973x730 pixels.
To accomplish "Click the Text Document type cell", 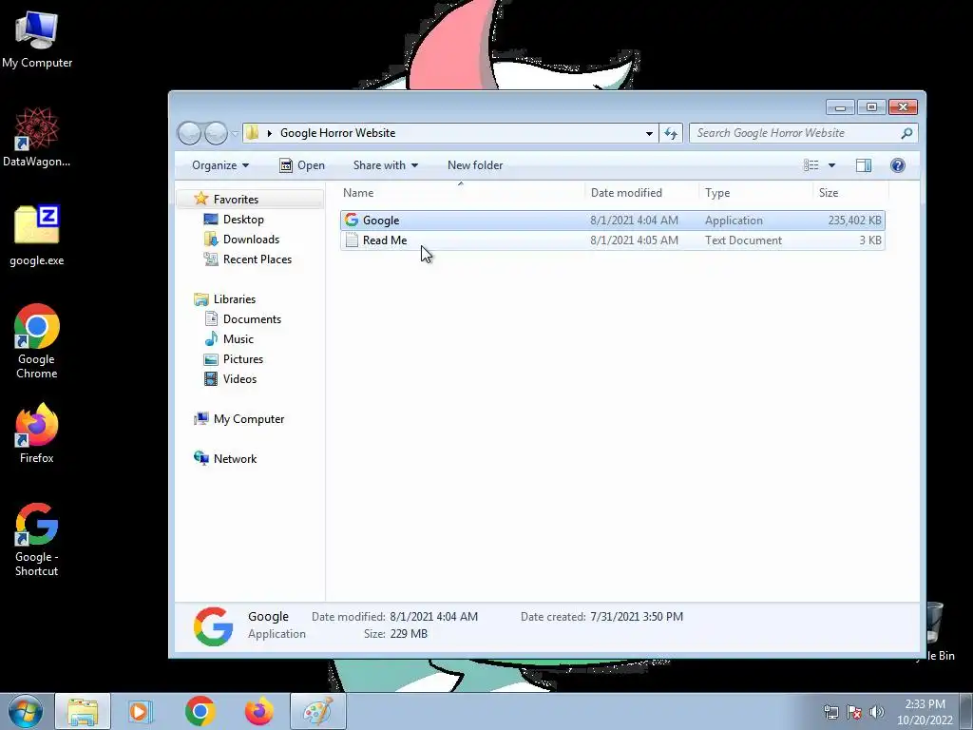I will pyautogui.click(x=743, y=240).
